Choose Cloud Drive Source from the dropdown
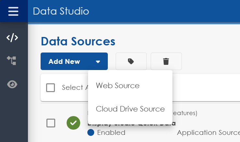The height and width of the screenshot is (142, 240). click(x=130, y=109)
